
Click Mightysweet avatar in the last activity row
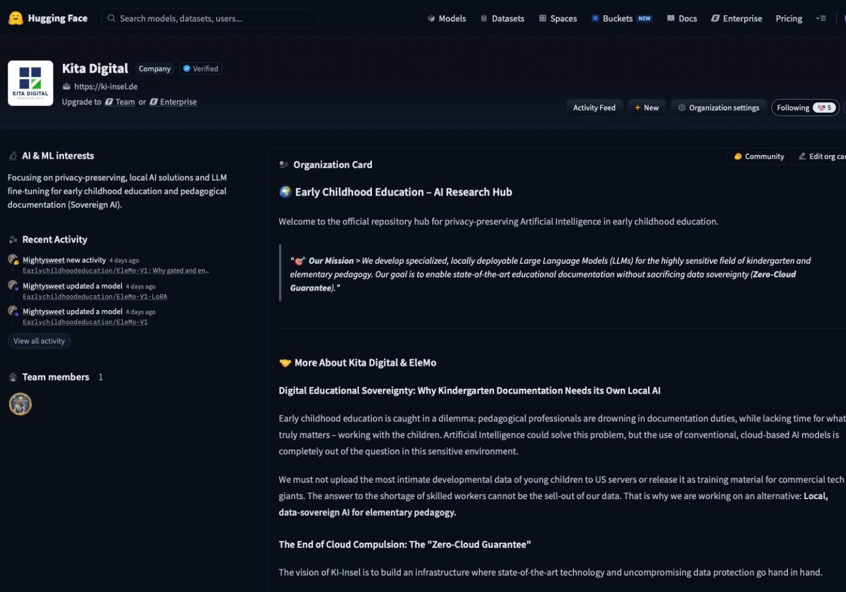(x=13, y=311)
